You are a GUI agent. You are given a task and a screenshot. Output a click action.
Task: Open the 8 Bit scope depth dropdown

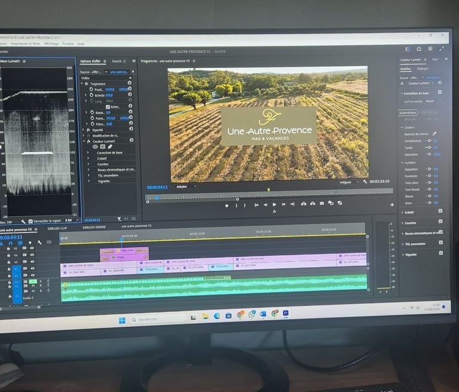click(x=72, y=220)
